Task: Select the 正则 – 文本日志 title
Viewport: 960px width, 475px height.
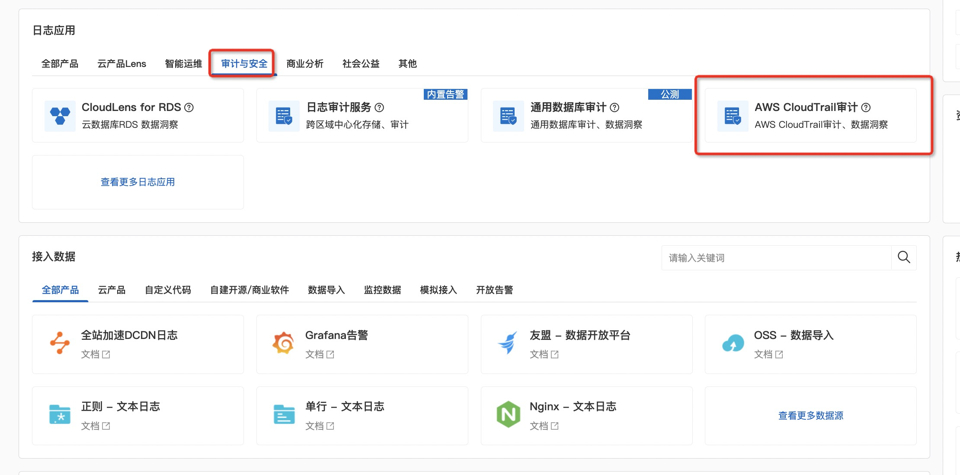Action: point(121,407)
